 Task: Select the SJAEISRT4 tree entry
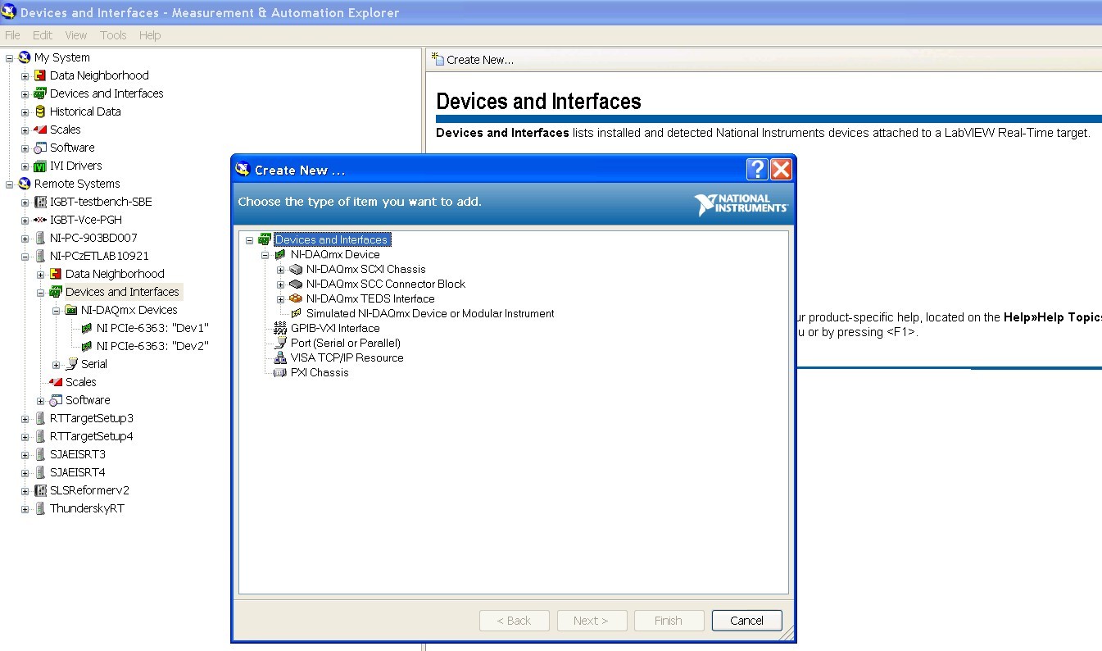[x=77, y=472]
